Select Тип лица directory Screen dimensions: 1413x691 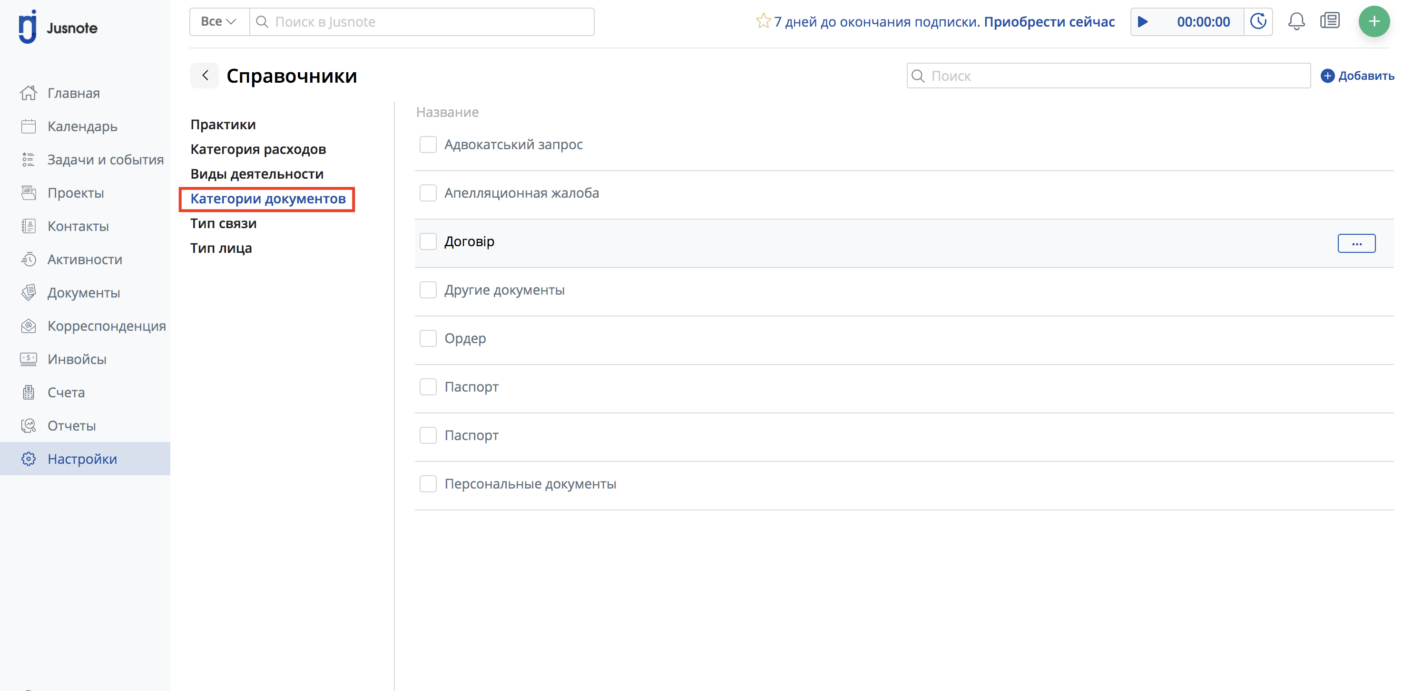tap(220, 248)
